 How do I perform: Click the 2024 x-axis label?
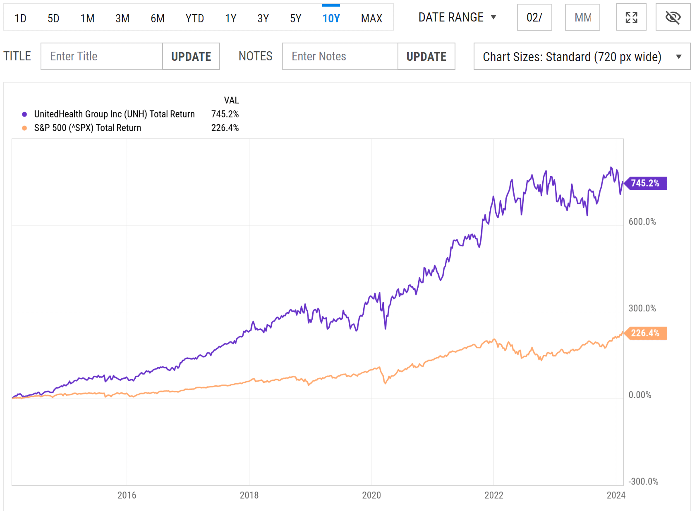[616, 495]
